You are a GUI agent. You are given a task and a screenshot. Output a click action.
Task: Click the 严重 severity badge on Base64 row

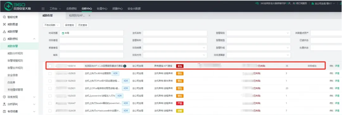(180, 103)
